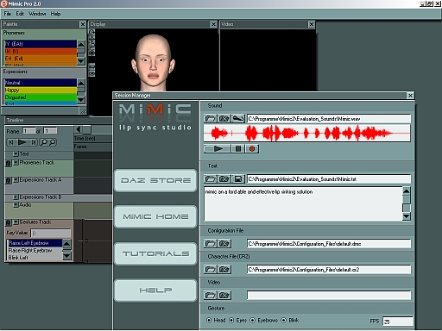
Task: Open the TUTORIALS button
Action: click(x=155, y=253)
